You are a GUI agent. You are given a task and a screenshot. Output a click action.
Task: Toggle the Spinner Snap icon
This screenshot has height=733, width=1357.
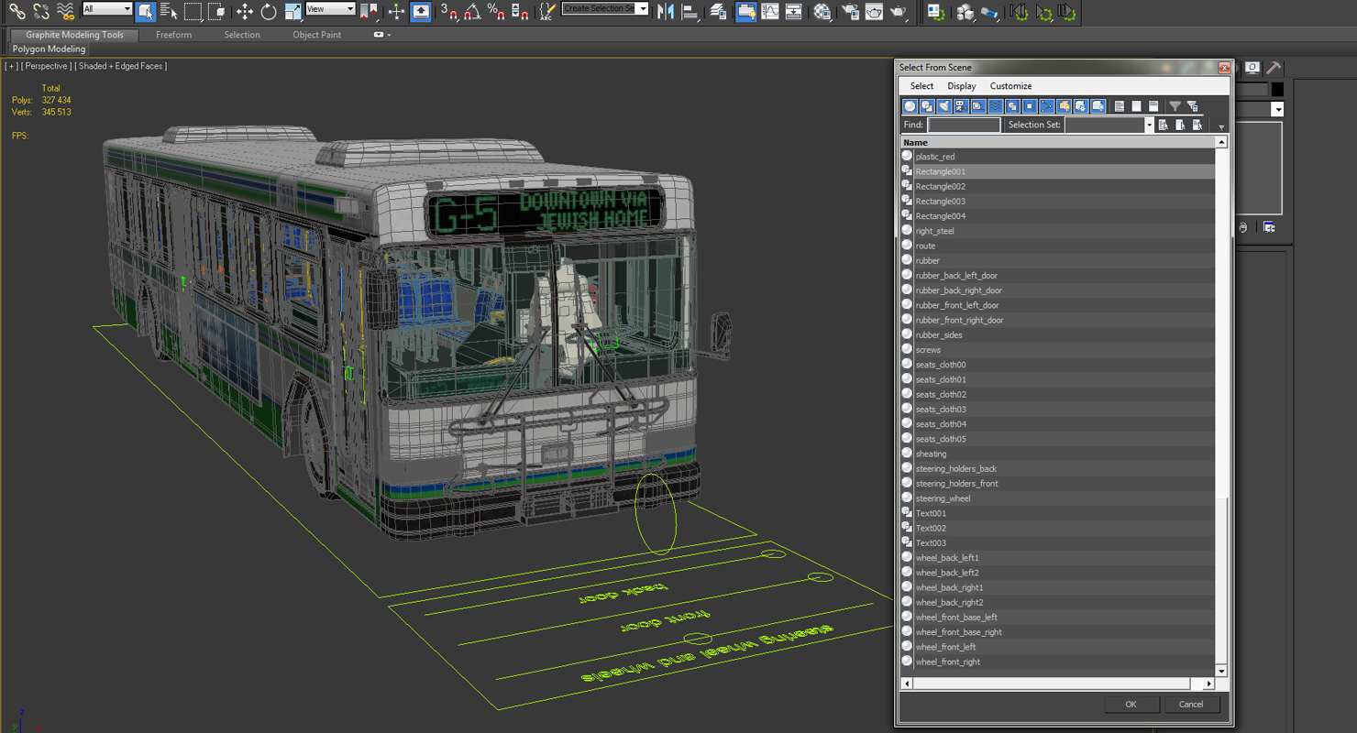520,11
